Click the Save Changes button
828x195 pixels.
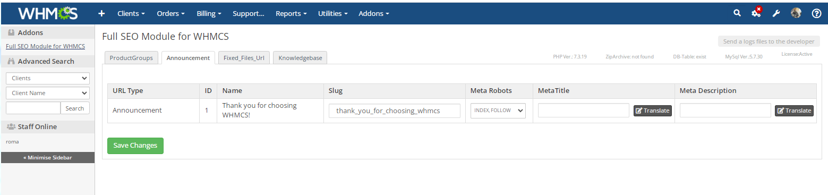(x=135, y=146)
